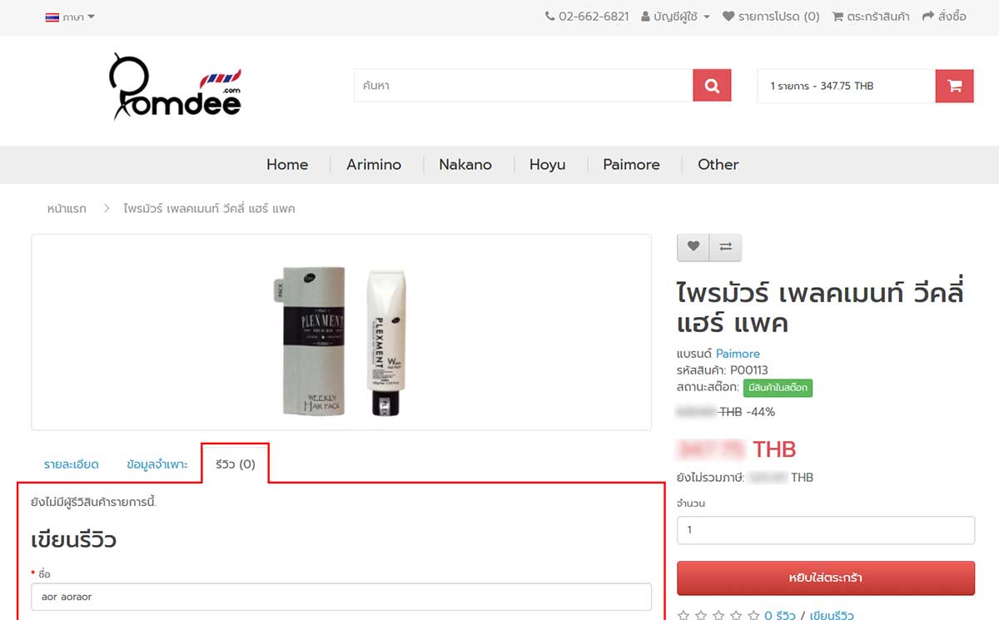This screenshot has height=620, width=999.
Task: Click the จำนวน quantity input field
Action: [x=826, y=530]
